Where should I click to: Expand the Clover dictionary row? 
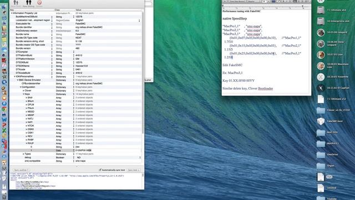(x=23, y=91)
